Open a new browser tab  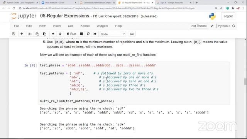[197, 3]
